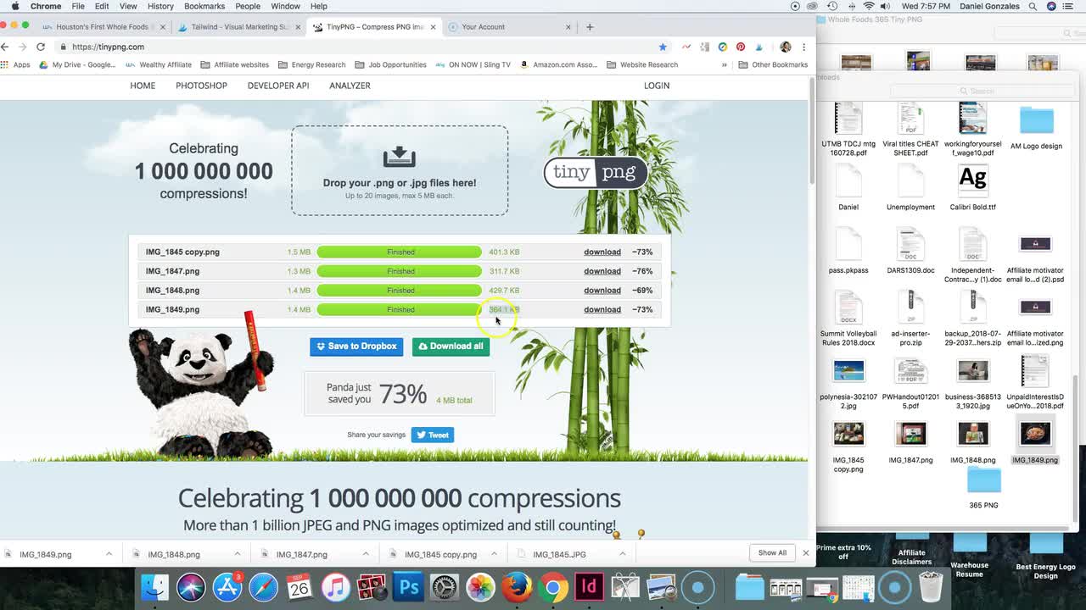Click the TinyPNG logo badge
Viewport: 1086px width, 610px height.
tap(595, 172)
